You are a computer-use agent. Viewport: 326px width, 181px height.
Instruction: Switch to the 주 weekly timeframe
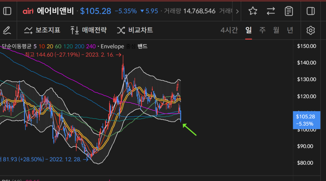coord(262,30)
